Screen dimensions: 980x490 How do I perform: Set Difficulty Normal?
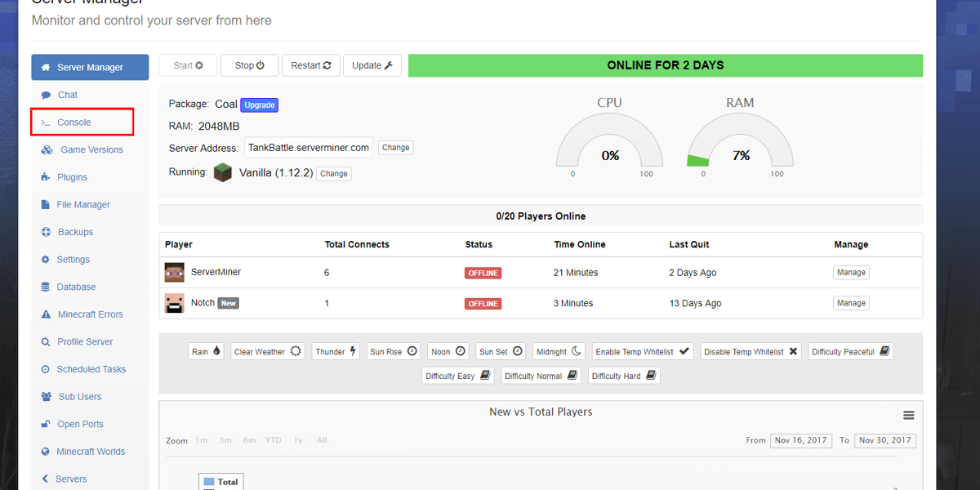541,376
